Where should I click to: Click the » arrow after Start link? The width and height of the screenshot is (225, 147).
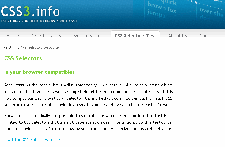click(59, 140)
